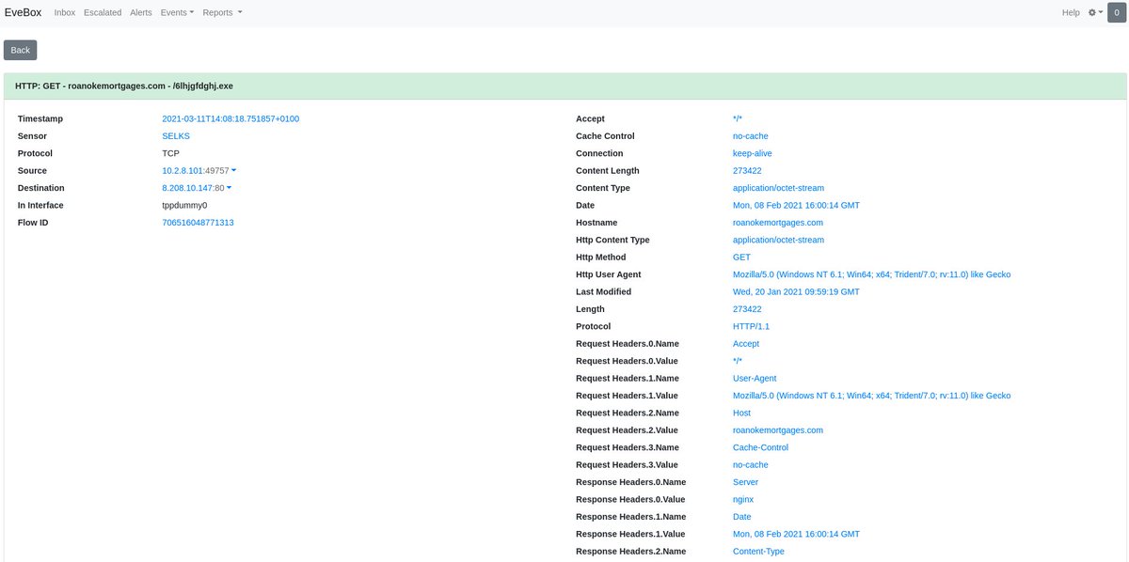Click Request Headers.0.Name value Accept
This screenshot has width=1129, height=562.
coord(746,344)
